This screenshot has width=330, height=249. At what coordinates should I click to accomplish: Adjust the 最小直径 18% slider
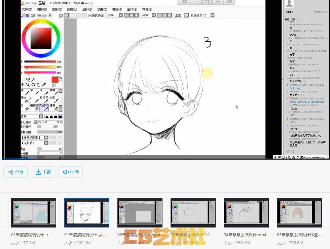tap(48, 127)
